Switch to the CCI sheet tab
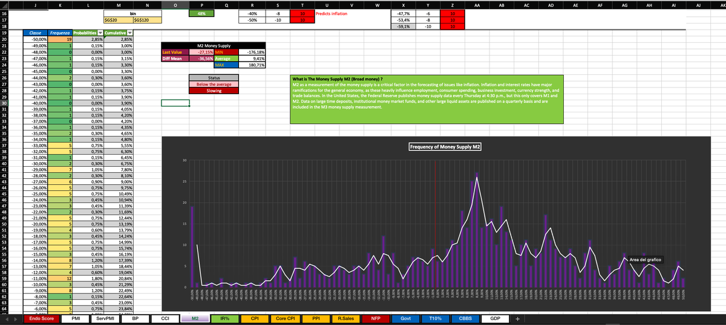Viewport: 726px width, 325px height. [165, 318]
